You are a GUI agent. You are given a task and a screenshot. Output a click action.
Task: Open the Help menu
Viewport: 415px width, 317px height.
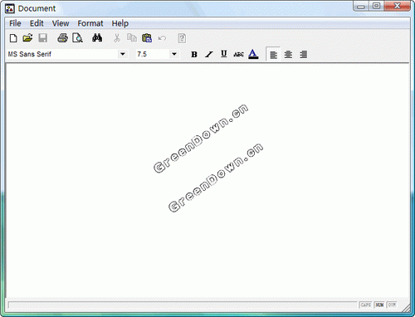point(120,23)
